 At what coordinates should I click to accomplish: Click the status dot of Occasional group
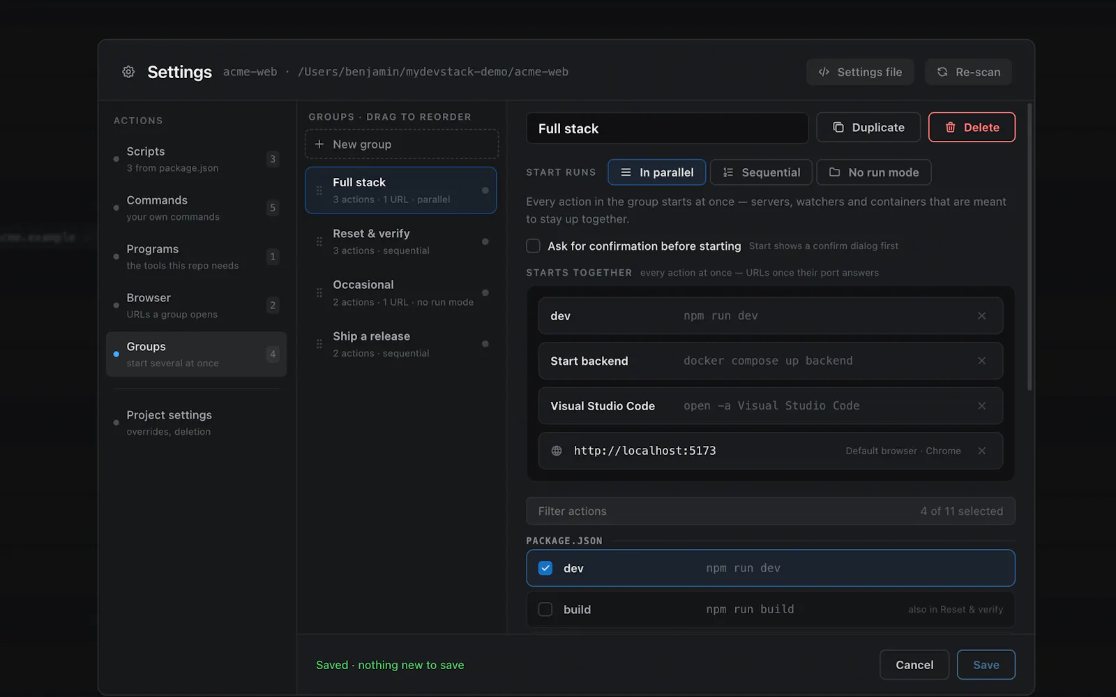pyautogui.click(x=485, y=293)
